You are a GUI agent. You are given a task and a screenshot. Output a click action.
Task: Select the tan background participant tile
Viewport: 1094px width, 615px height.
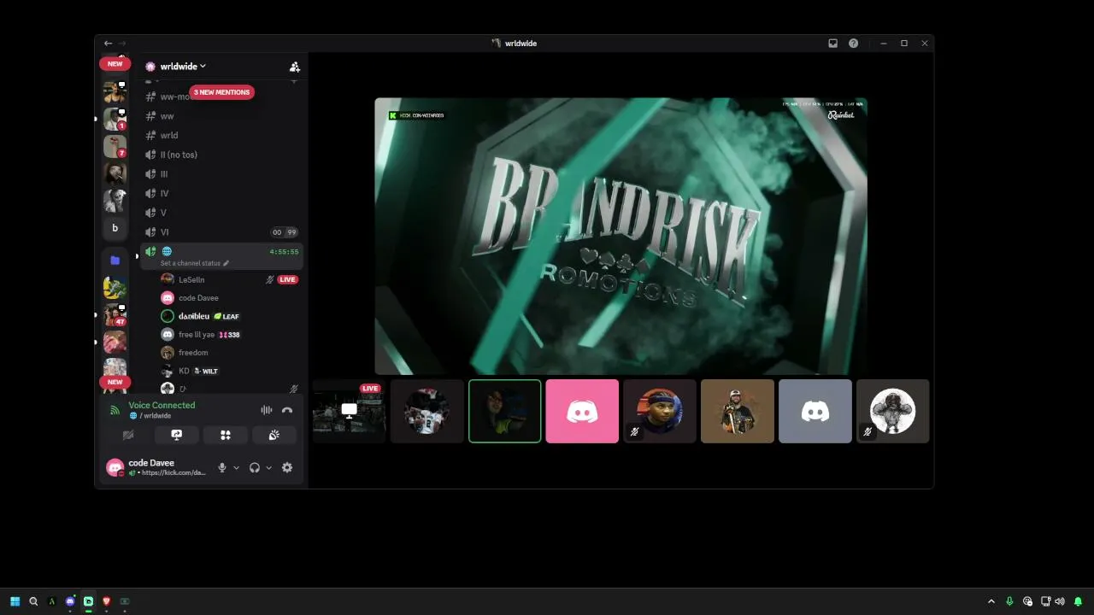pos(738,412)
